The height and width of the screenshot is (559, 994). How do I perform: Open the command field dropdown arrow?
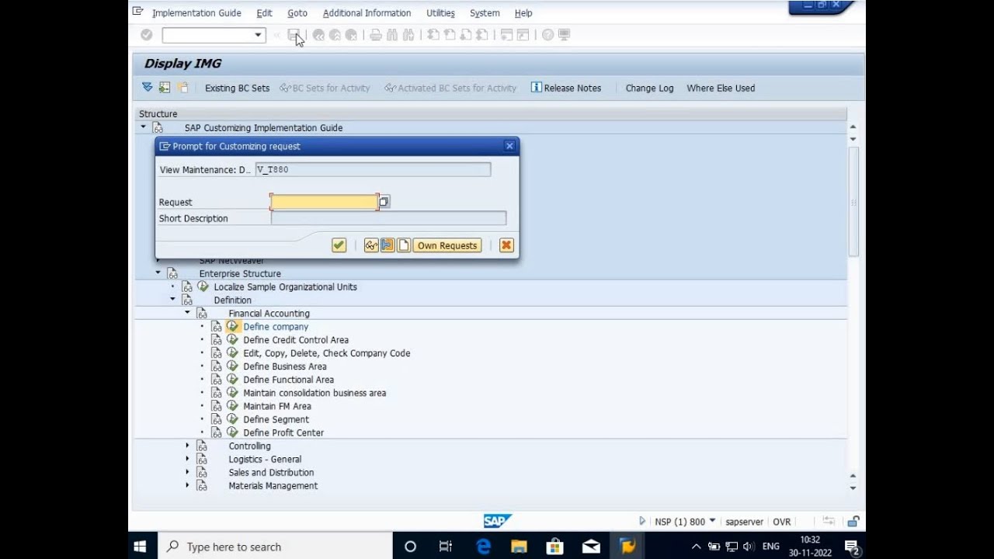258,35
